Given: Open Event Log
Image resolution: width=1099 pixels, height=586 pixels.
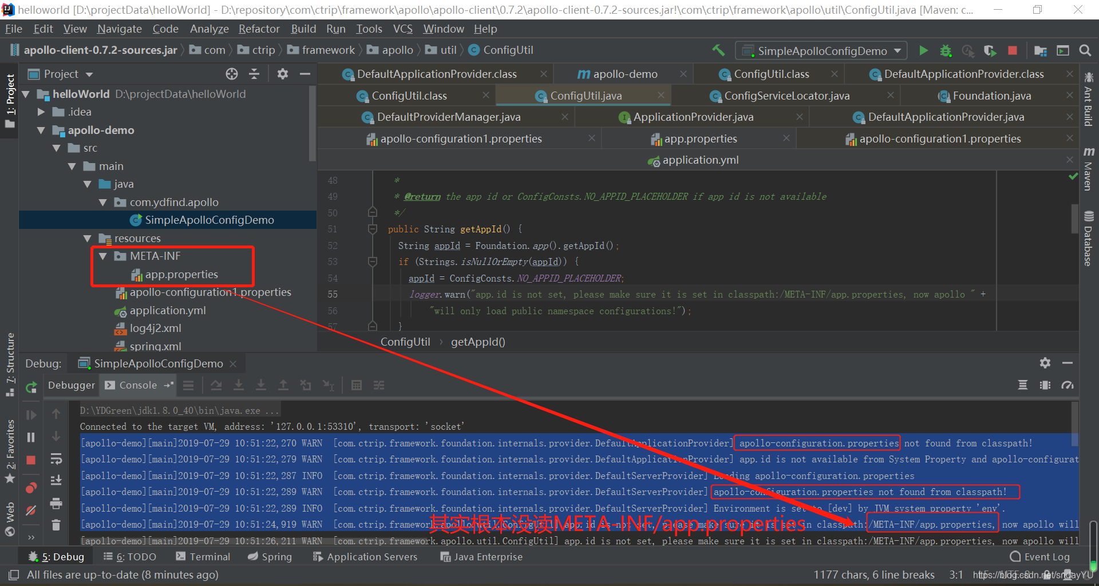Looking at the screenshot, I should [1040, 557].
